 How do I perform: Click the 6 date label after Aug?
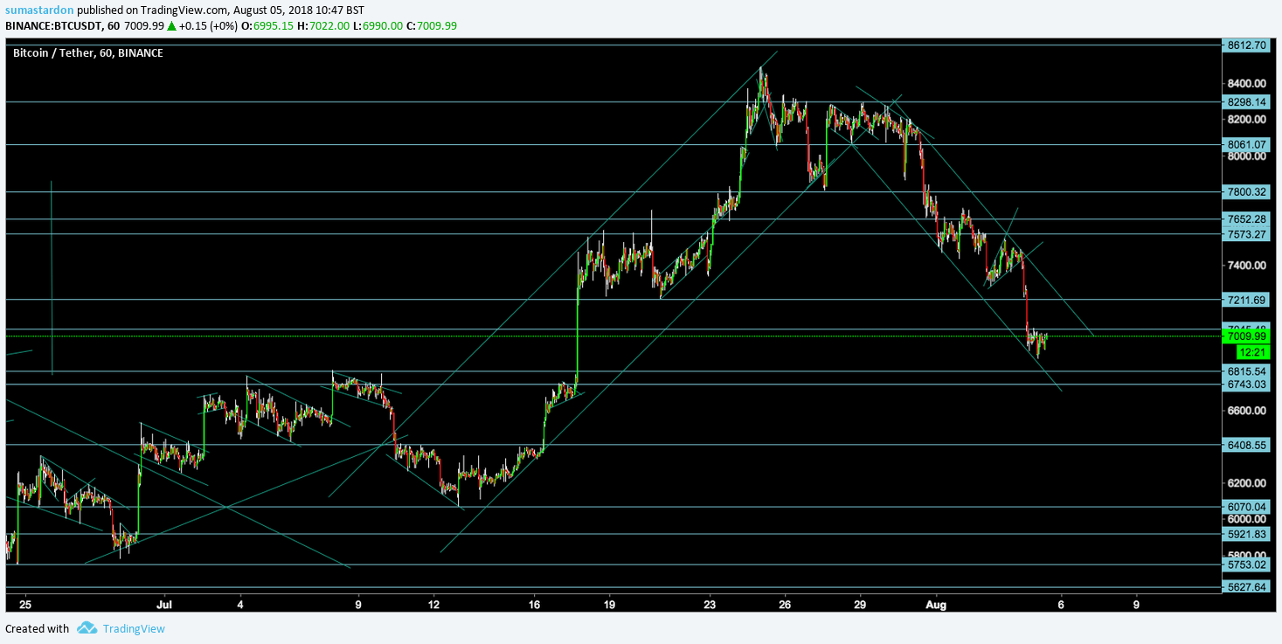(x=1060, y=604)
